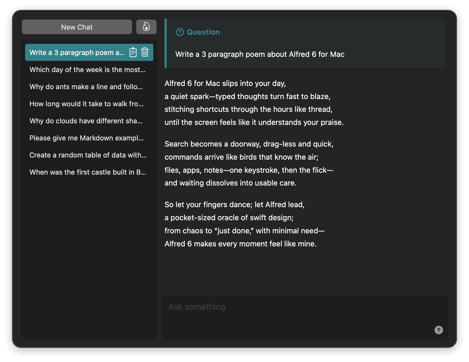Open the chat "Create a random table of data with..."
This screenshot has width=469, height=362.
point(89,155)
